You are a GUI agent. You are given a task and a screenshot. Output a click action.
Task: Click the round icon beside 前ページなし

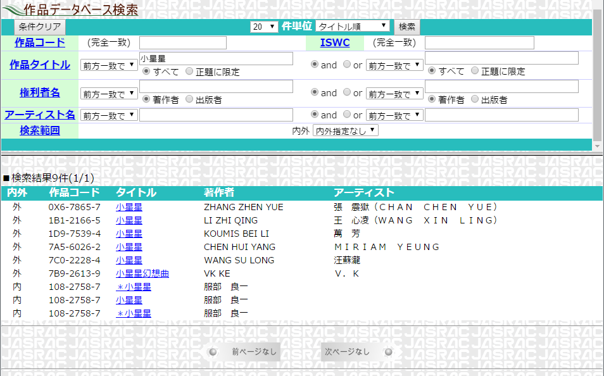[x=213, y=352]
